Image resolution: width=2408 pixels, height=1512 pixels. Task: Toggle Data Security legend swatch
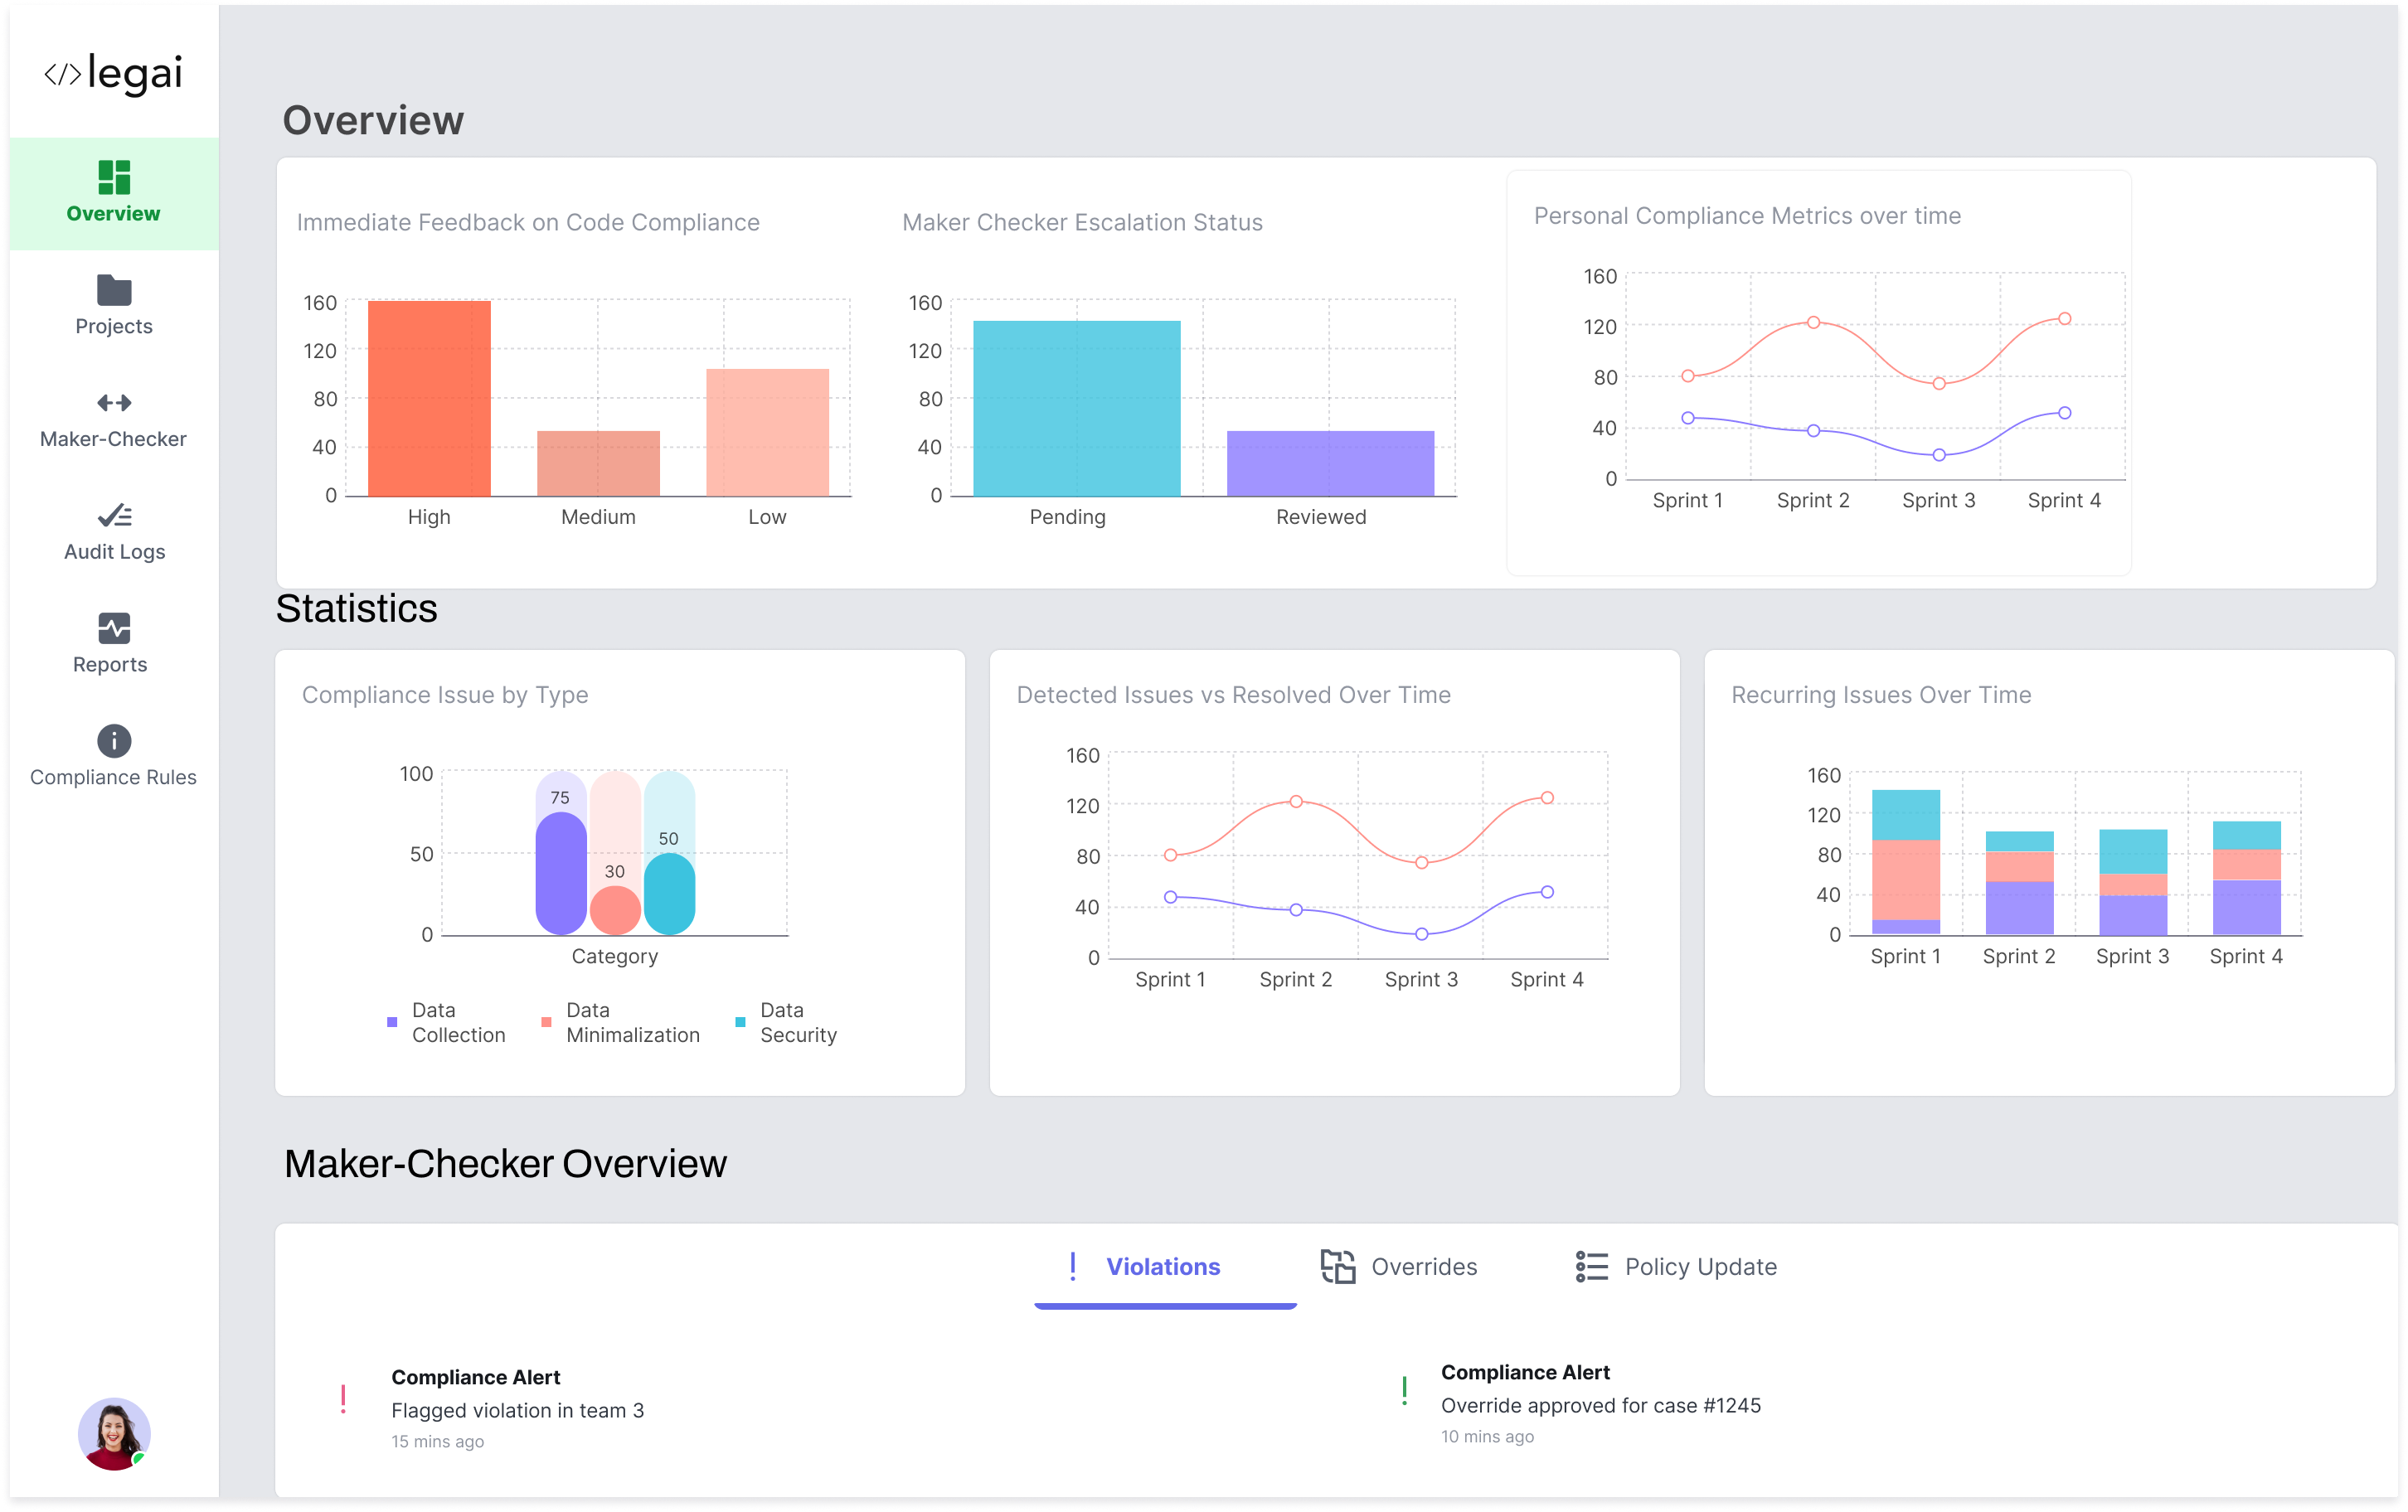[x=740, y=1022]
